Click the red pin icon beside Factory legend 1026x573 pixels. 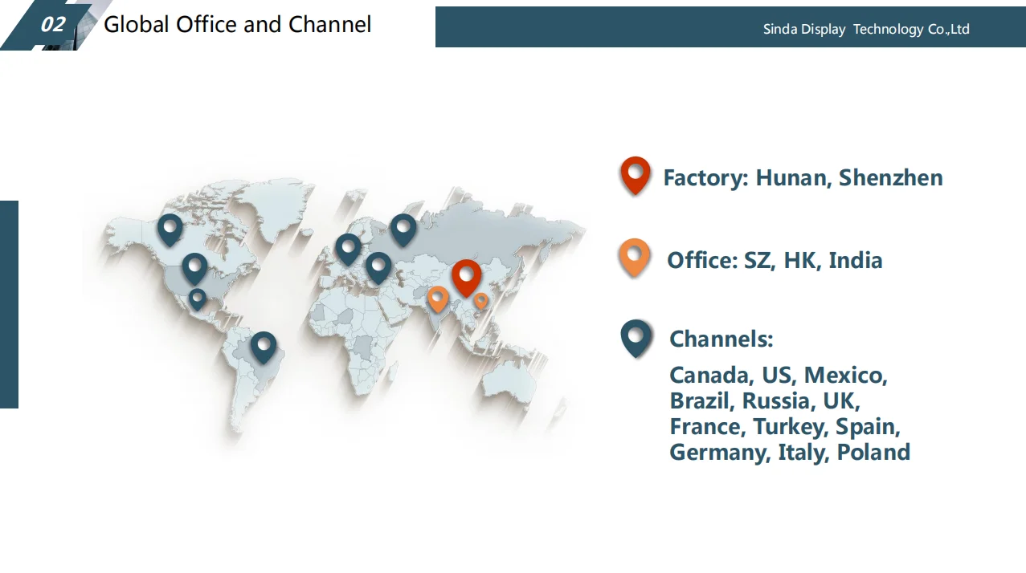[635, 173]
